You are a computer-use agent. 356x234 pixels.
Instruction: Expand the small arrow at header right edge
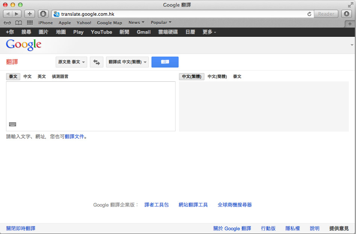352,45
